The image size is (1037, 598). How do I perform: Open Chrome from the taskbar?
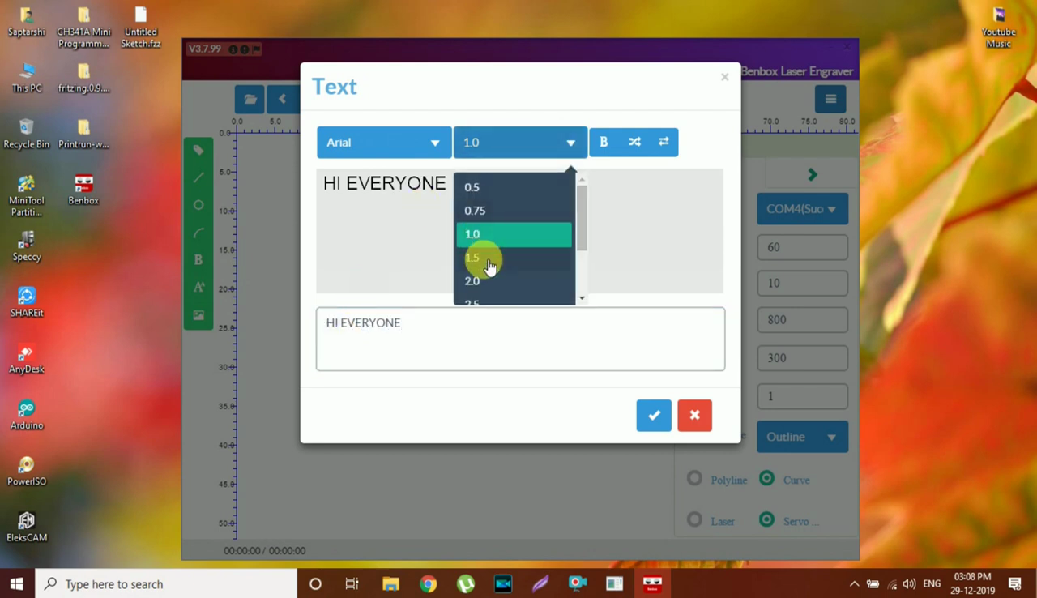[x=428, y=583]
